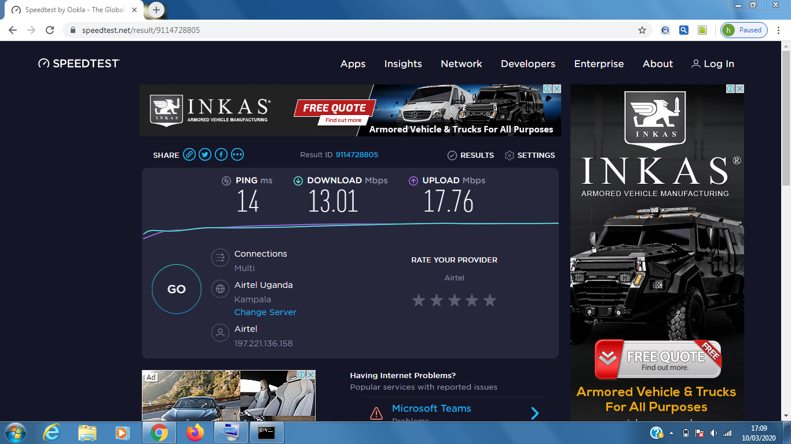Copy the result link using share link icon
Viewport: 791px width, 444px height.
(189, 155)
